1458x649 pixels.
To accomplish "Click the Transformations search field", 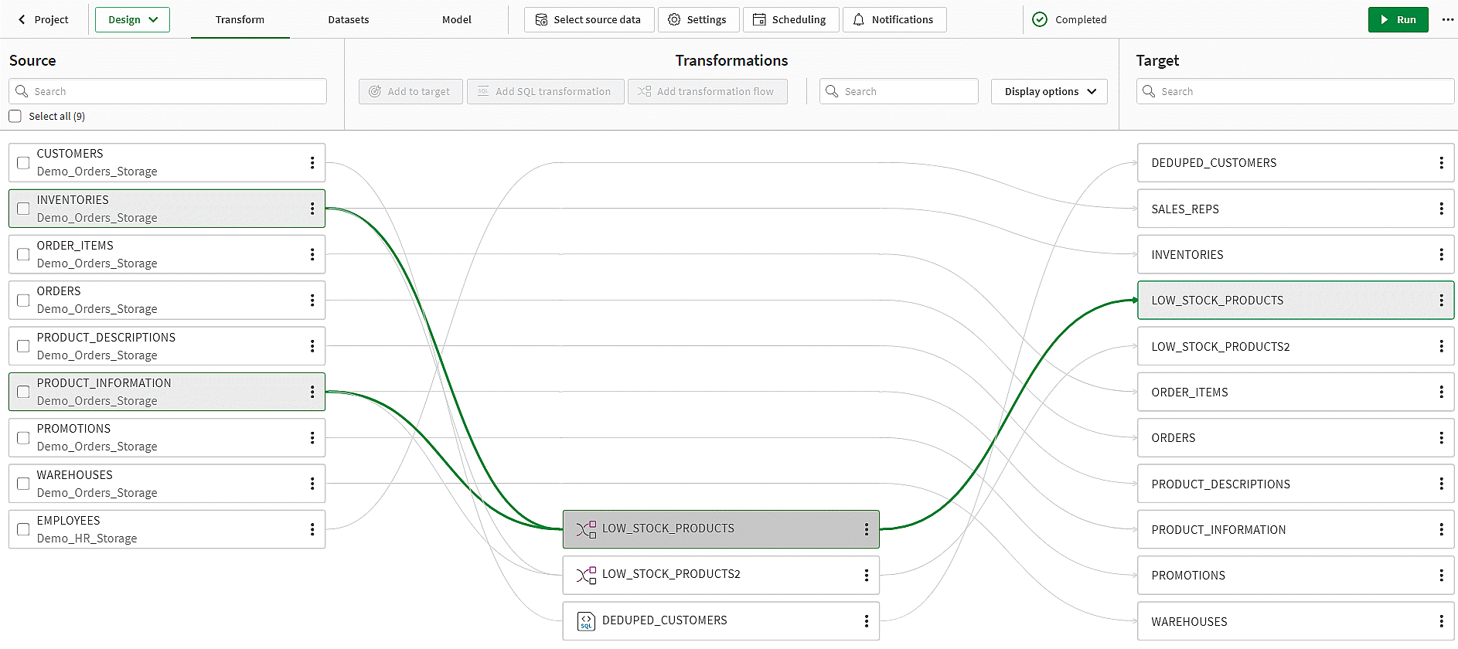I will point(899,91).
